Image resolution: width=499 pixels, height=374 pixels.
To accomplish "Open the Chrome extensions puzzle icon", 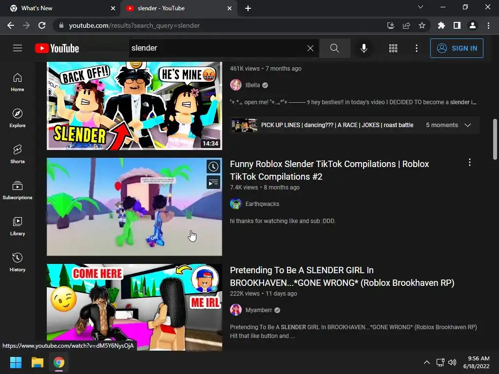I will pyautogui.click(x=441, y=25).
